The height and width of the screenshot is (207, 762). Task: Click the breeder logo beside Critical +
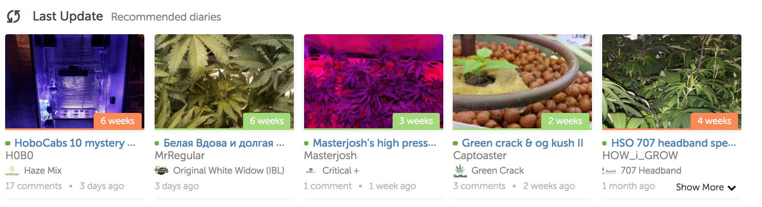[311, 171]
